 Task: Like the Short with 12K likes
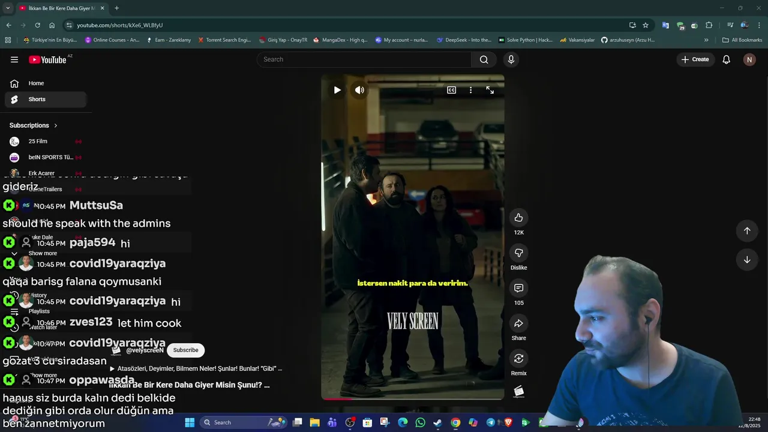(518, 218)
